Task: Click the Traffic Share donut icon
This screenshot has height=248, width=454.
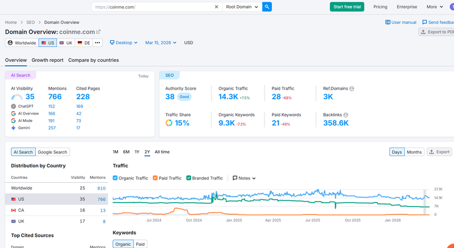Action: pyautogui.click(x=169, y=123)
